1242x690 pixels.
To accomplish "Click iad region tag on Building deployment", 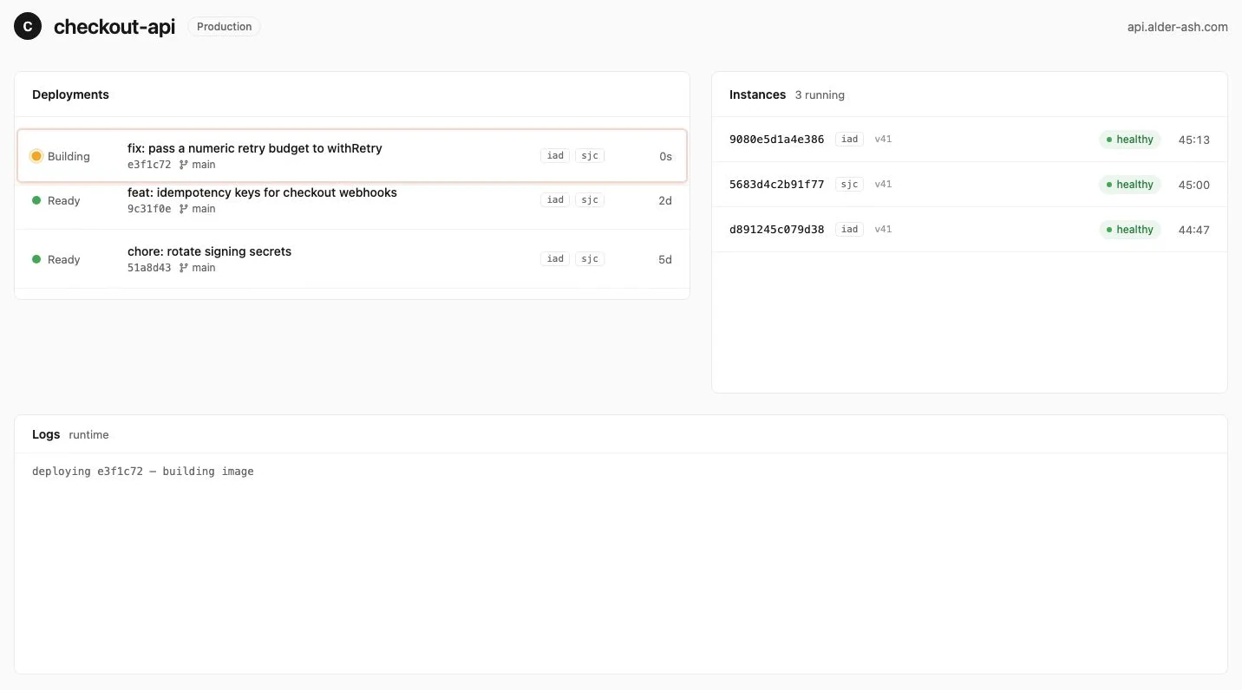I will coord(555,156).
